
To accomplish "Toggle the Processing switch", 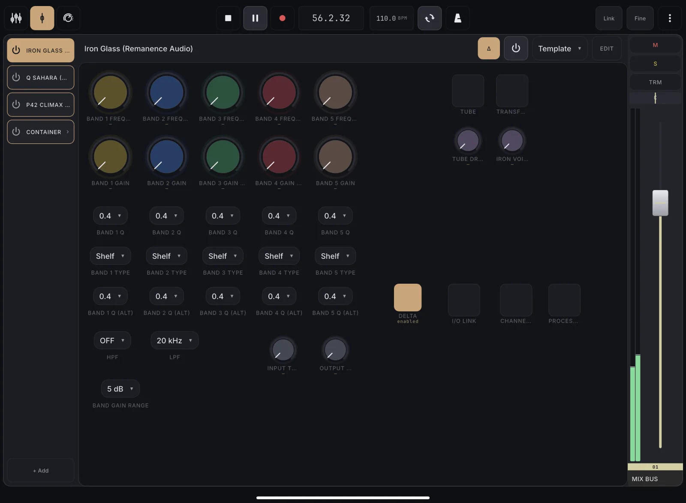I will [x=564, y=300].
